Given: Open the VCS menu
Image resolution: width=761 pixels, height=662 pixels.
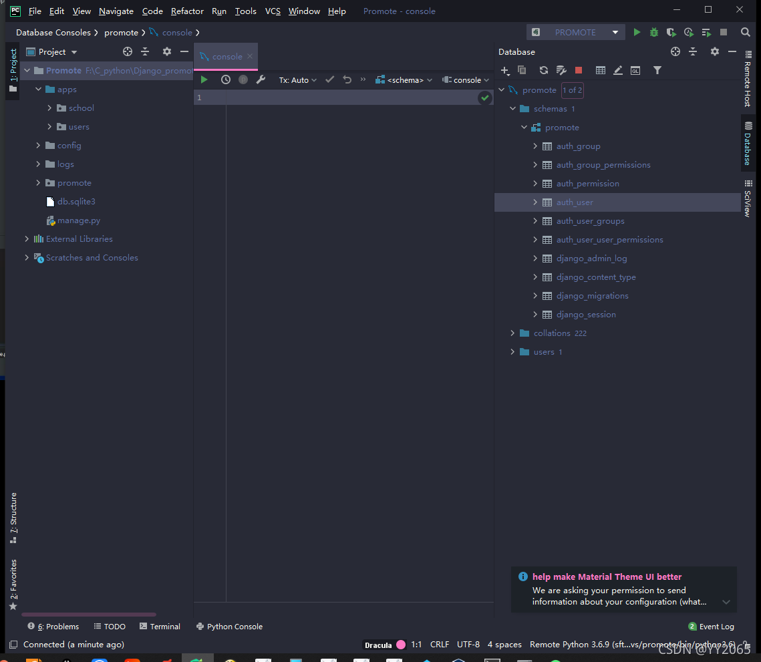Looking at the screenshot, I should [x=273, y=11].
